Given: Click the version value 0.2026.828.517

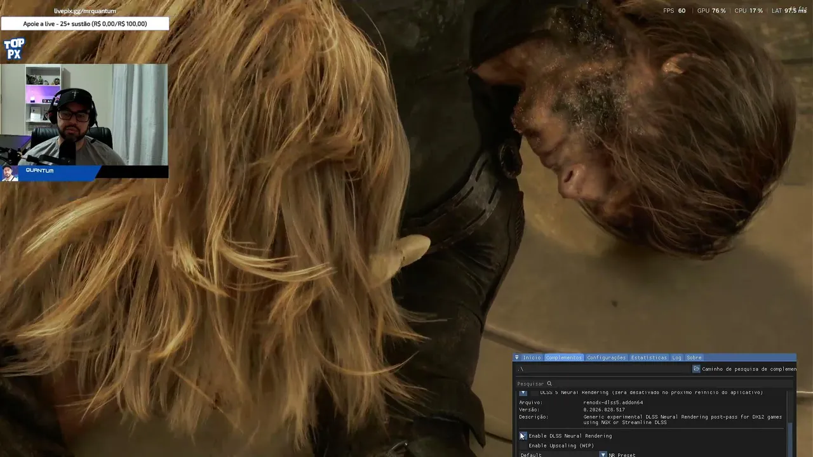Looking at the screenshot, I should pos(604,409).
